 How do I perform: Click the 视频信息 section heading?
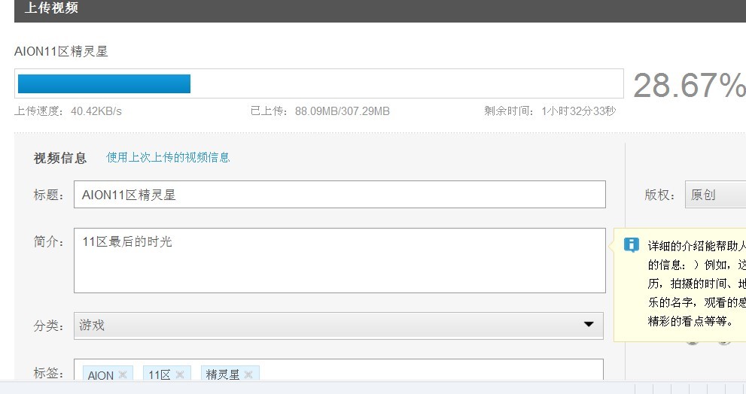click(60, 158)
